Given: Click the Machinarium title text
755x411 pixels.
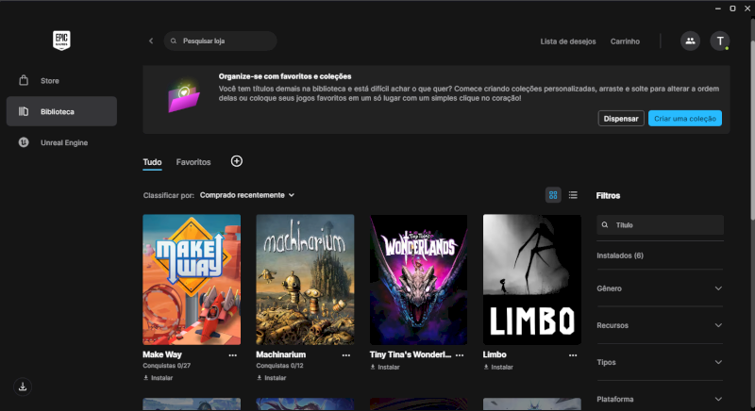Looking at the screenshot, I should click(280, 354).
